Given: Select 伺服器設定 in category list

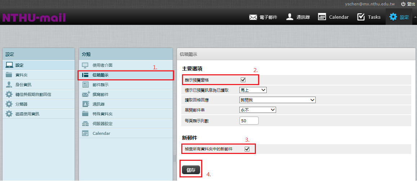Looking at the screenshot, I should pos(102,124).
